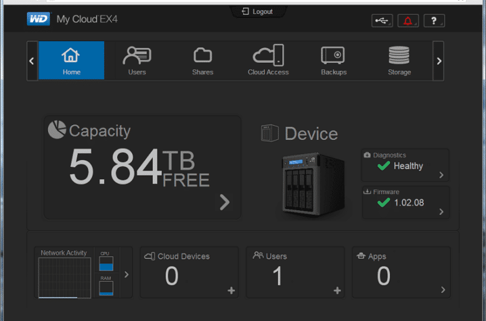Open the help question mark
The height and width of the screenshot is (321, 486).
tap(434, 21)
